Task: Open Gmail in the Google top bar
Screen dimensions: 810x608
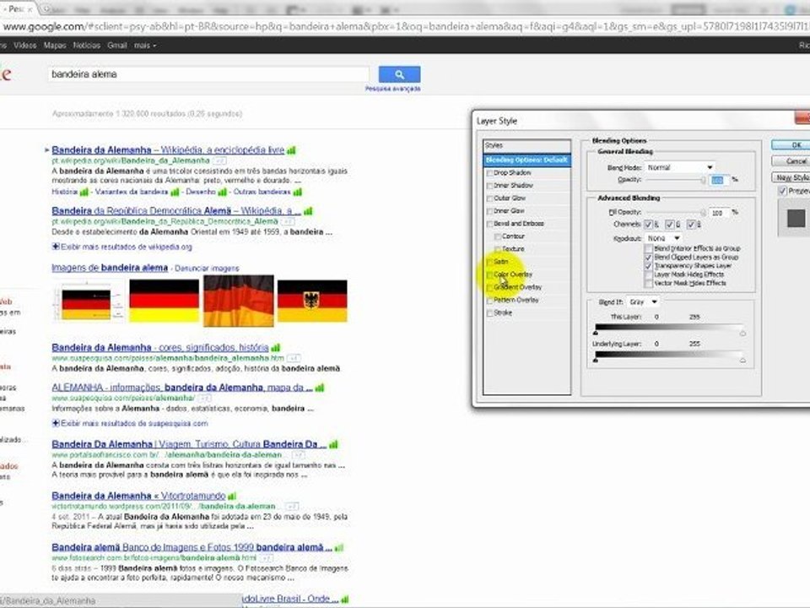Action: click(x=116, y=46)
